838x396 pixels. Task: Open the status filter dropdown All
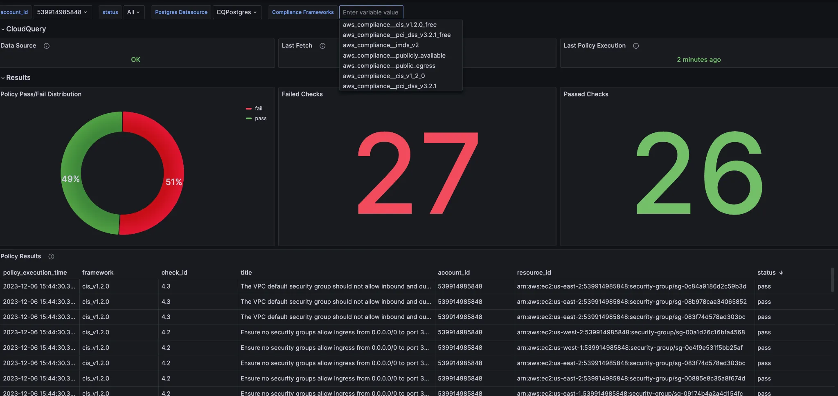click(x=133, y=12)
